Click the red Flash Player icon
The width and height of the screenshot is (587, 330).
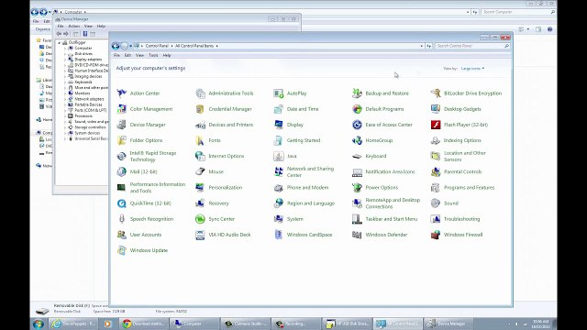point(436,125)
